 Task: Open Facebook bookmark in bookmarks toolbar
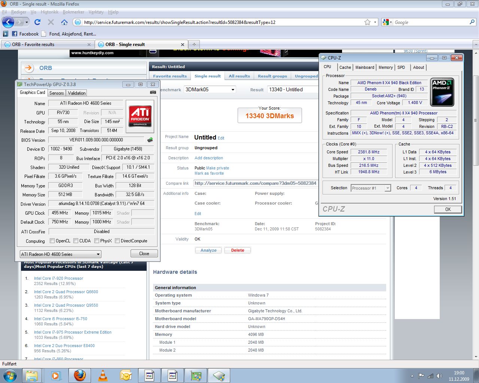25,34
